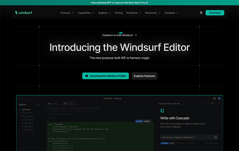This screenshot has height=151, width=239.
Task: Close the Cascade panel
Action: pyautogui.click(x=220, y=103)
